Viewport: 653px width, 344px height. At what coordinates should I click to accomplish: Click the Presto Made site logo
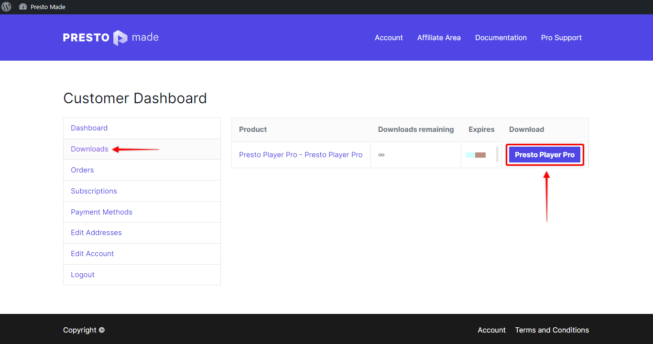tap(111, 38)
